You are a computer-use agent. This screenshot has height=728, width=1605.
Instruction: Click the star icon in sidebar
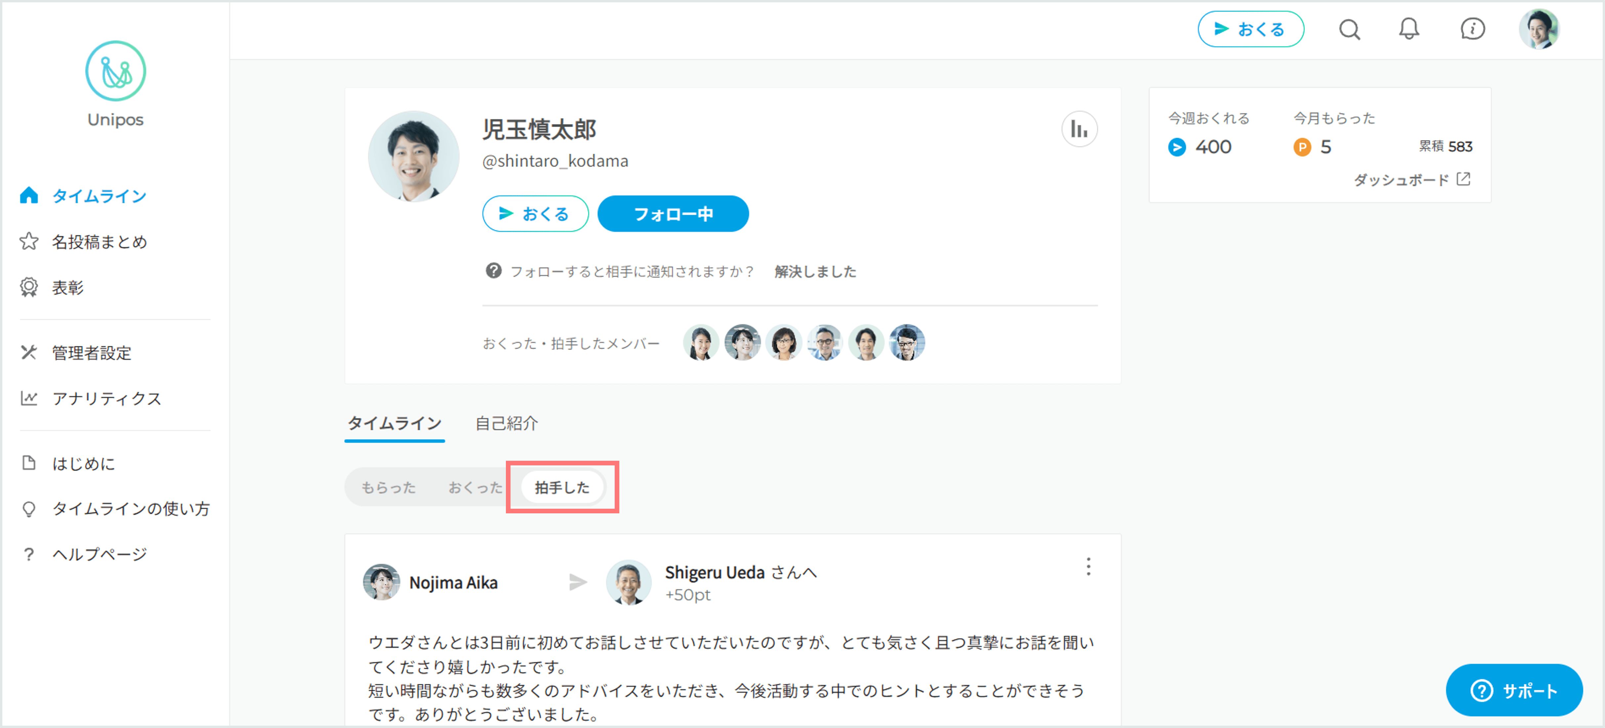point(29,241)
